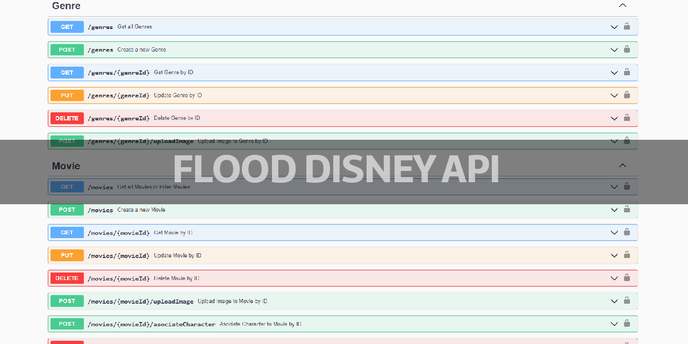
Task: Collapse the Genre section
Action: point(622,5)
